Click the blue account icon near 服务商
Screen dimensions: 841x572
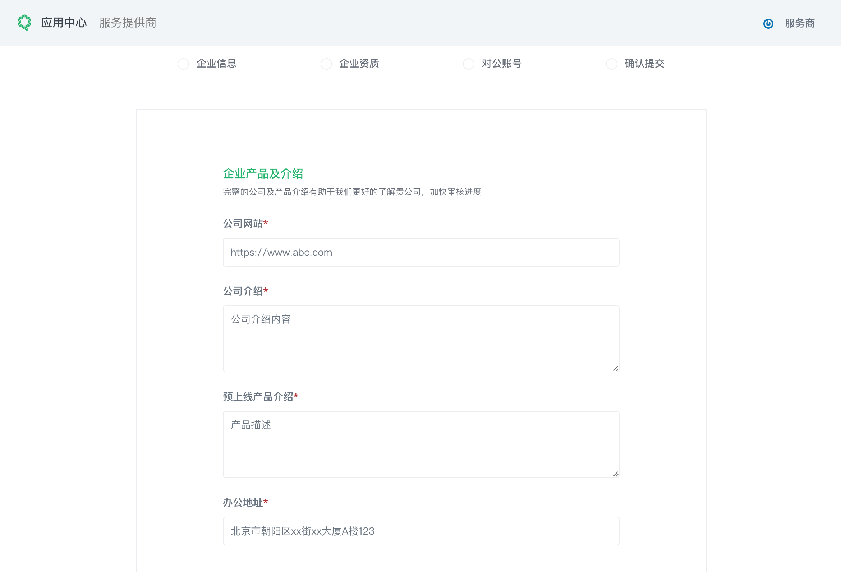coord(769,23)
